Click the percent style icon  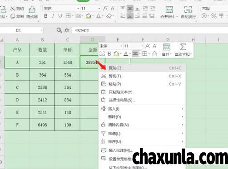click(x=214, y=16)
